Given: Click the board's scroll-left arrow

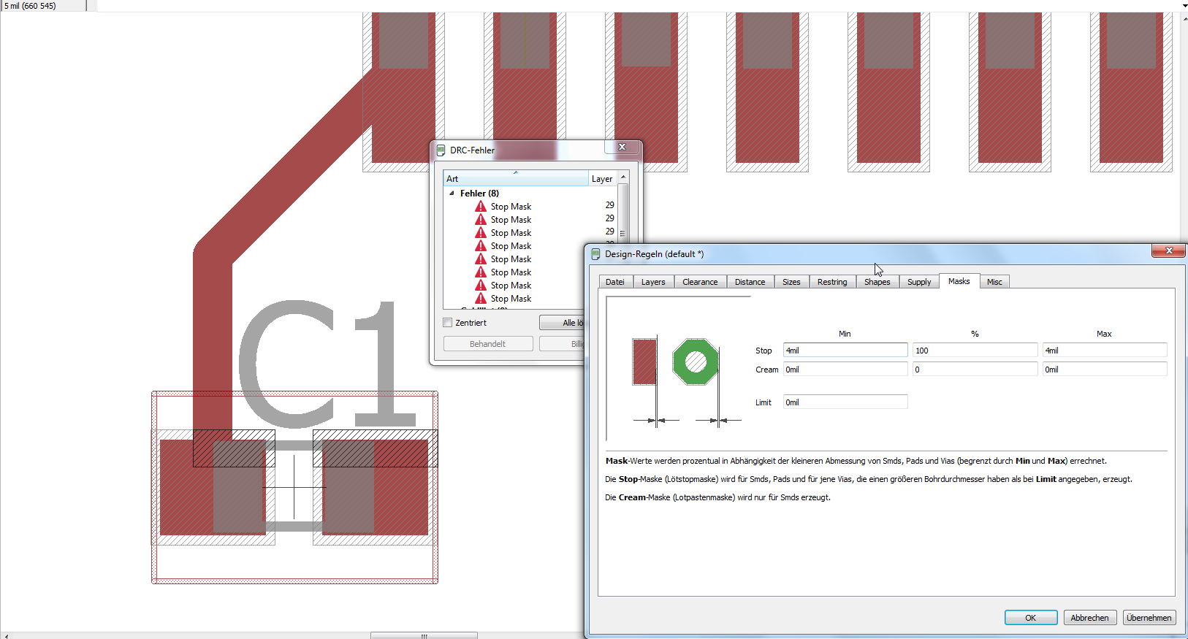Looking at the screenshot, I should tap(6, 635).
